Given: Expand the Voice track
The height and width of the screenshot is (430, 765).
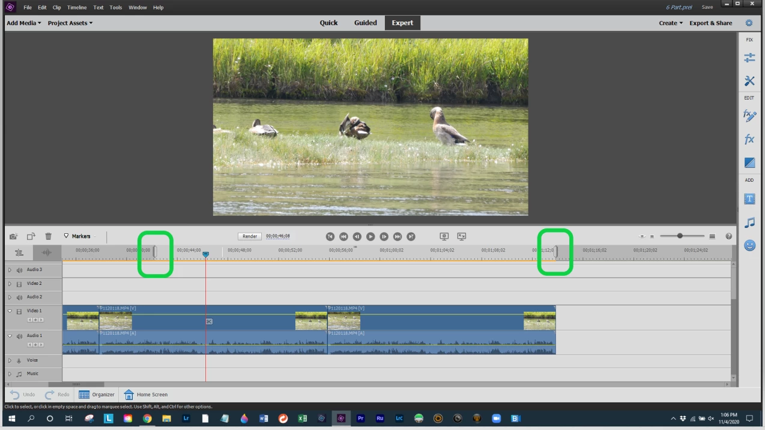Looking at the screenshot, I should (10, 360).
